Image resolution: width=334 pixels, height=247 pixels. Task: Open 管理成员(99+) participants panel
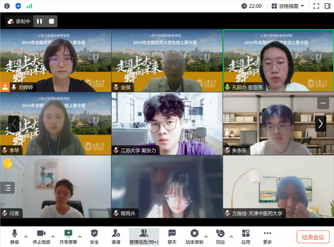click(x=144, y=236)
